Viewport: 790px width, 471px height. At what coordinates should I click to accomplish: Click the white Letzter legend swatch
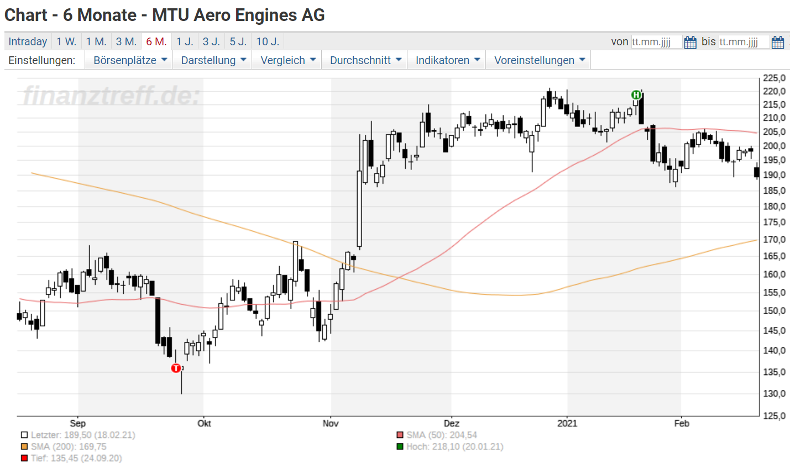click(24, 435)
